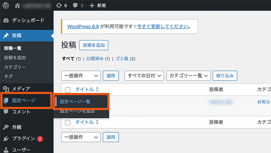Click the ダッシュボード gauge icon

6,20
